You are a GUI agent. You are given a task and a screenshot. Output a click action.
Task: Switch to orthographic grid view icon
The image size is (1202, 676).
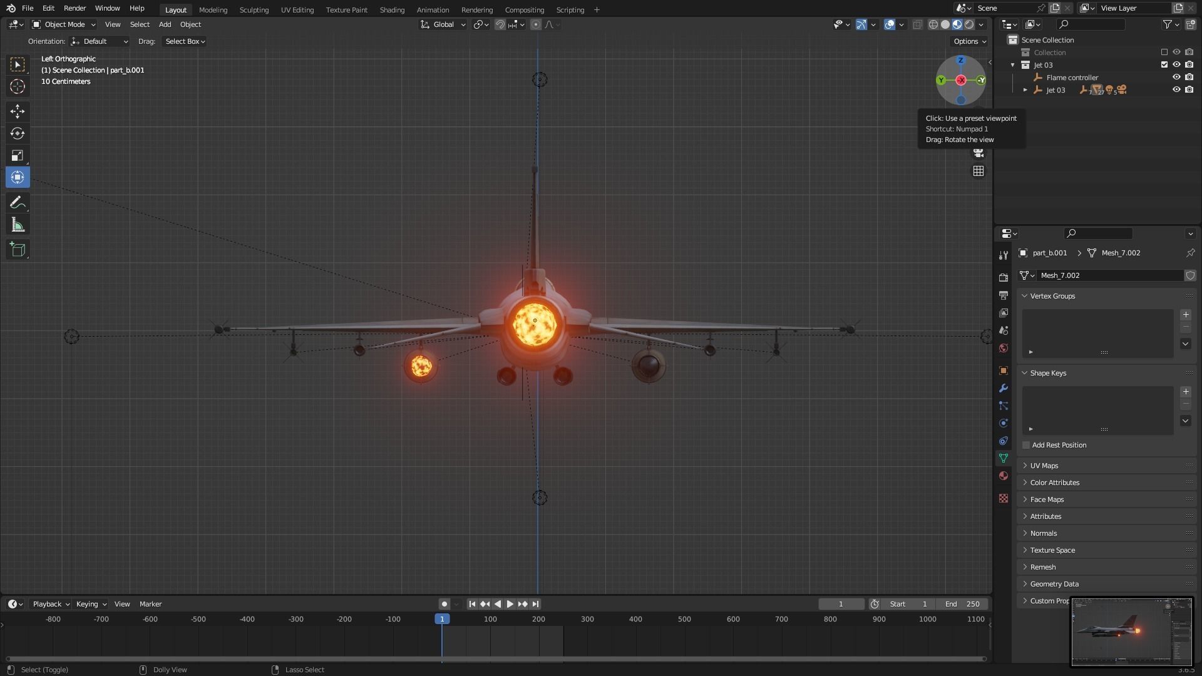(979, 171)
